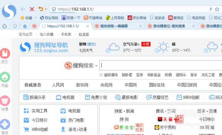This screenshot has width=222, height=135.
Task: Open the 京东商城 bookmark
Action: tap(137, 18)
